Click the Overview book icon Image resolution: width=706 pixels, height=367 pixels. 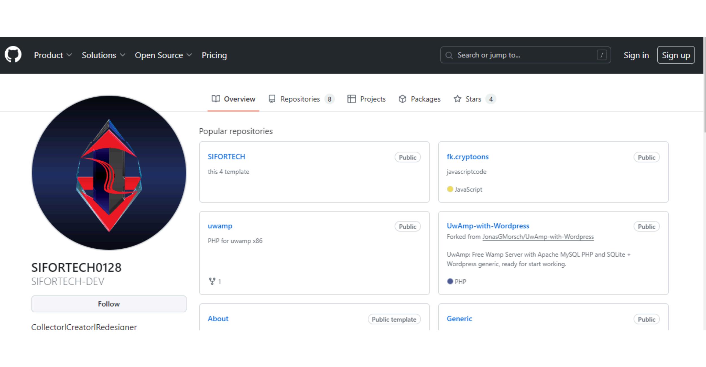point(216,99)
